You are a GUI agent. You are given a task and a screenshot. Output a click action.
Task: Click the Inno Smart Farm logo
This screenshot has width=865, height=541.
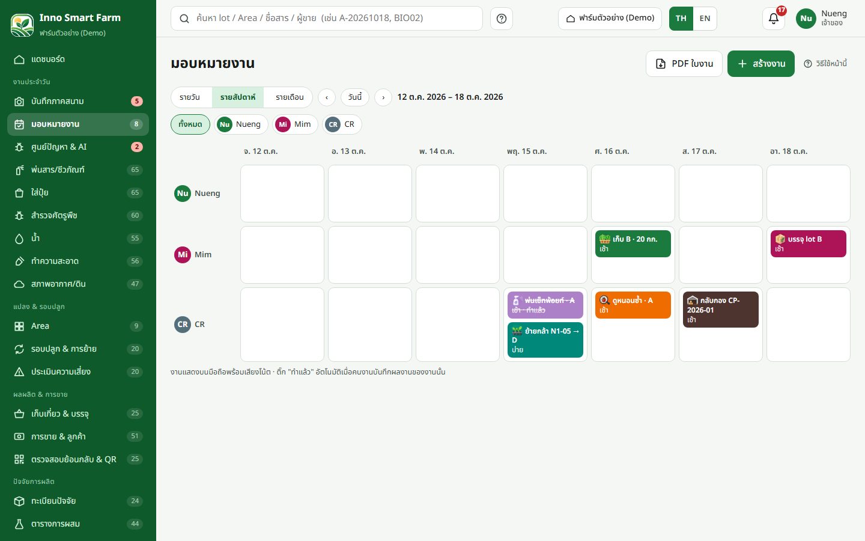click(x=22, y=25)
